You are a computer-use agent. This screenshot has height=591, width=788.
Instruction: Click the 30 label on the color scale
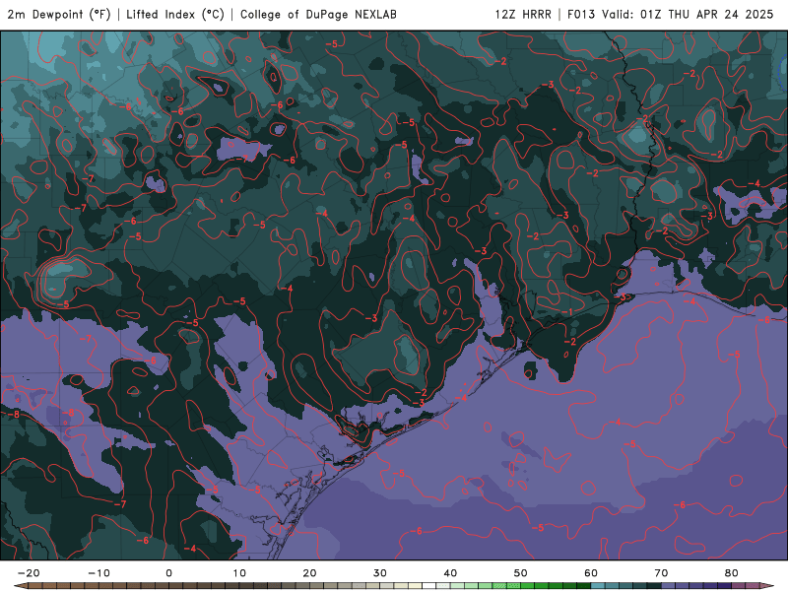pyautogui.click(x=380, y=573)
